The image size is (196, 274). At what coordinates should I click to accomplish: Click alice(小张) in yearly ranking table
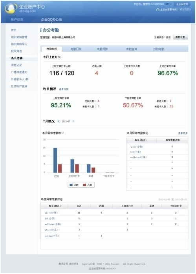click(x=51, y=213)
